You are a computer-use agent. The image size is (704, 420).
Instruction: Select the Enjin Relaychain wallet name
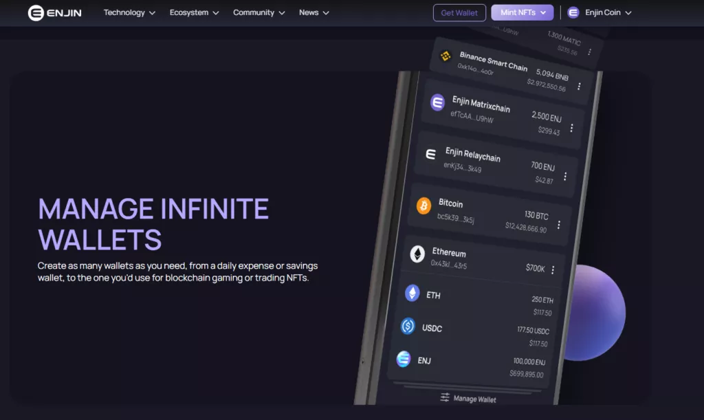(473, 155)
